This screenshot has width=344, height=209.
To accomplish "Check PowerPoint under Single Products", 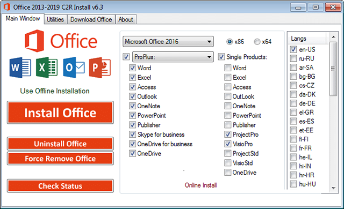I will point(228,115).
